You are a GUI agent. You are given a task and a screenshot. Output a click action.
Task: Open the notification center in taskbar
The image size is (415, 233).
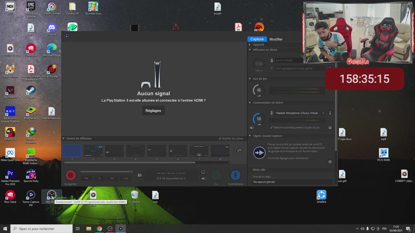408,229
